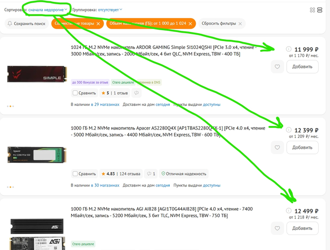This screenshot has height=250, width=330.
Task: Open 'в 30 магазинах' availability link
Action: click(x=105, y=185)
